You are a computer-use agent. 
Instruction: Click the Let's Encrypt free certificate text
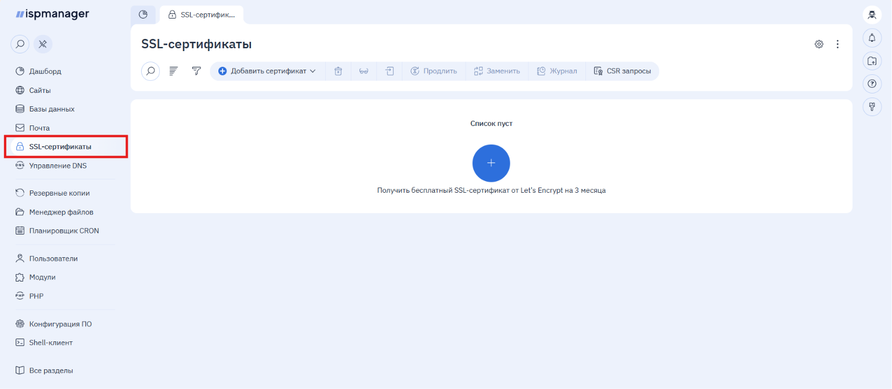(491, 190)
